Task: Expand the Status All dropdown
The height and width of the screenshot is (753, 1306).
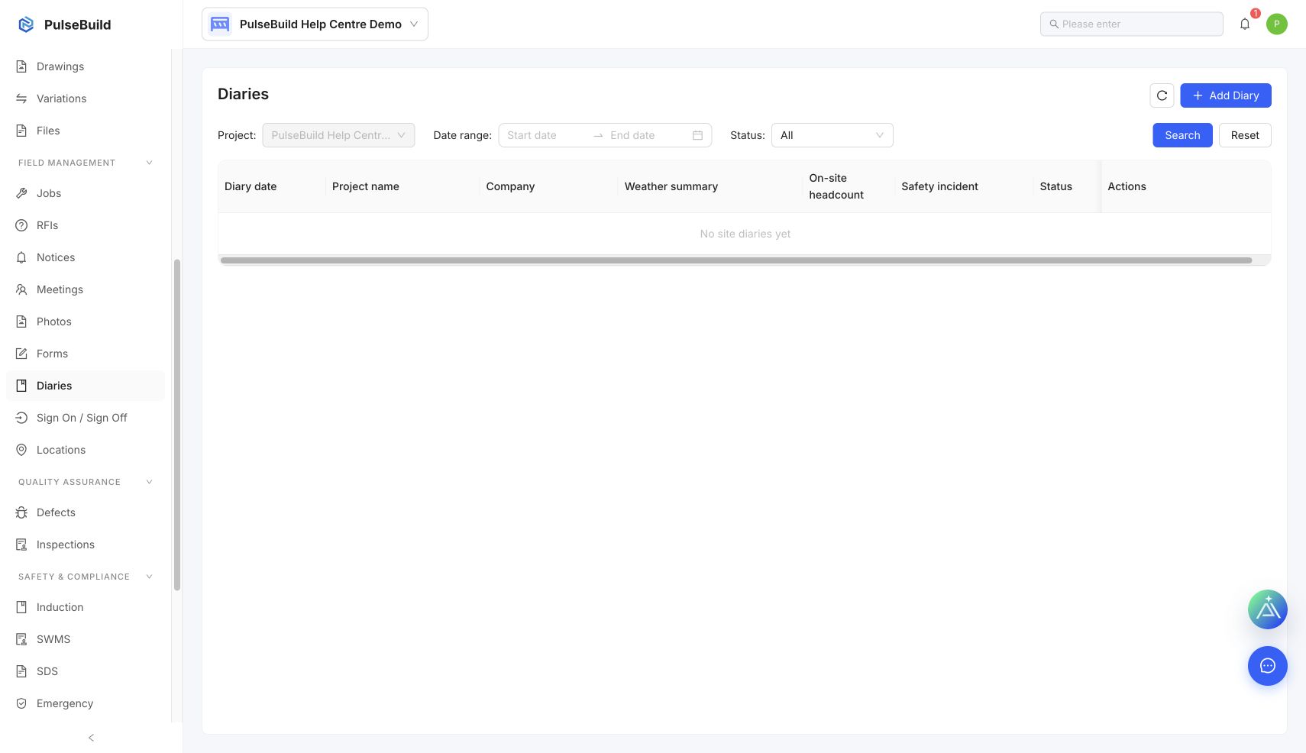Action: (x=832, y=135)
